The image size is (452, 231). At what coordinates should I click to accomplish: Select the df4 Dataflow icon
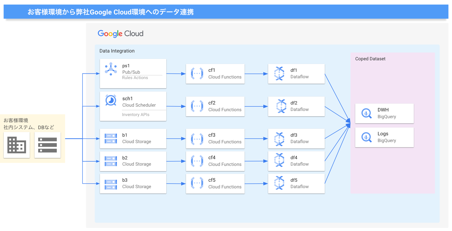pyautogui.click(x=279, y=160)
